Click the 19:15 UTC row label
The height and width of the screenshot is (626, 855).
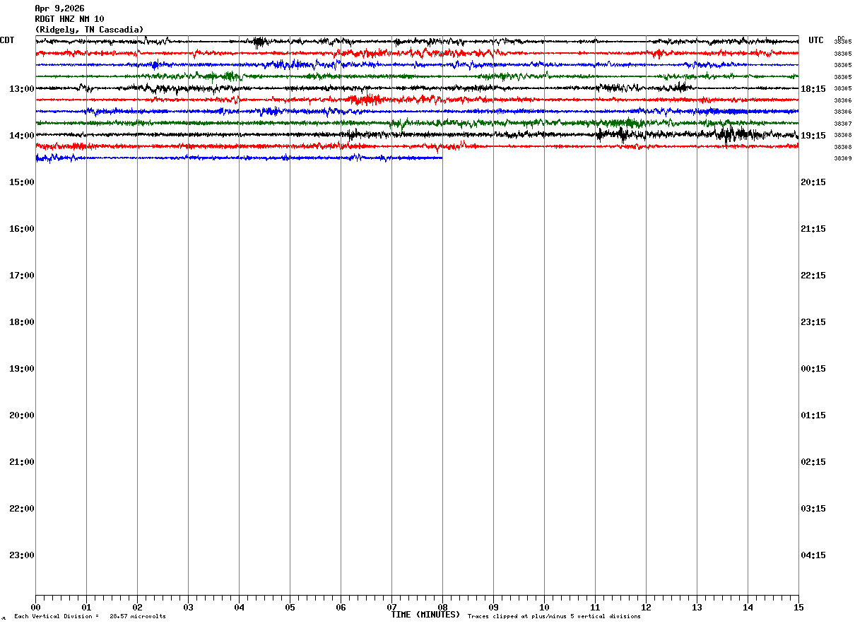tap(813, 135)
